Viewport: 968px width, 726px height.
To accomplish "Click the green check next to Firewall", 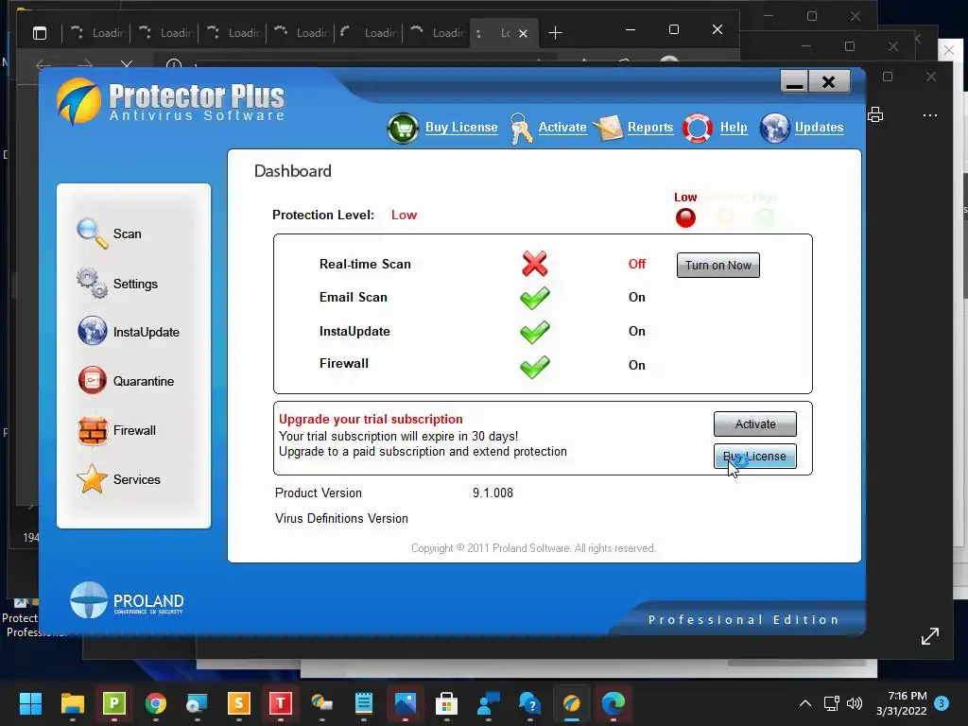I will click(x=535, y=366).
